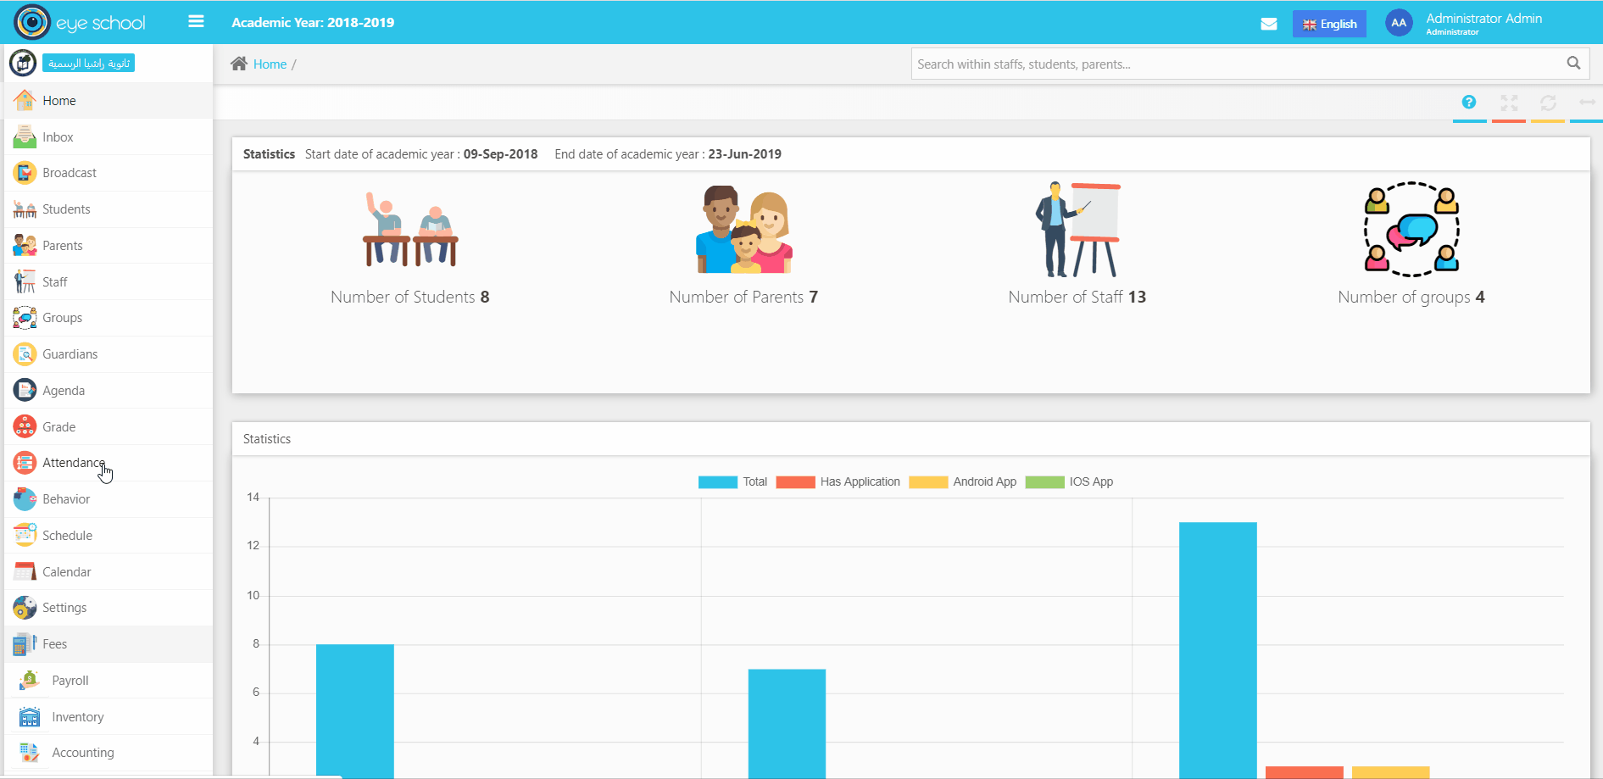Open the help question mark icon
Image resolution: width=1603 pixels, height=779 pixels.
click(x=1469, y=103)
